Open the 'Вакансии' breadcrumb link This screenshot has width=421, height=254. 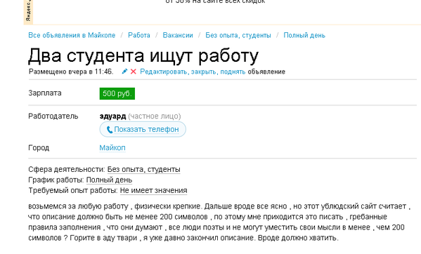178,35
